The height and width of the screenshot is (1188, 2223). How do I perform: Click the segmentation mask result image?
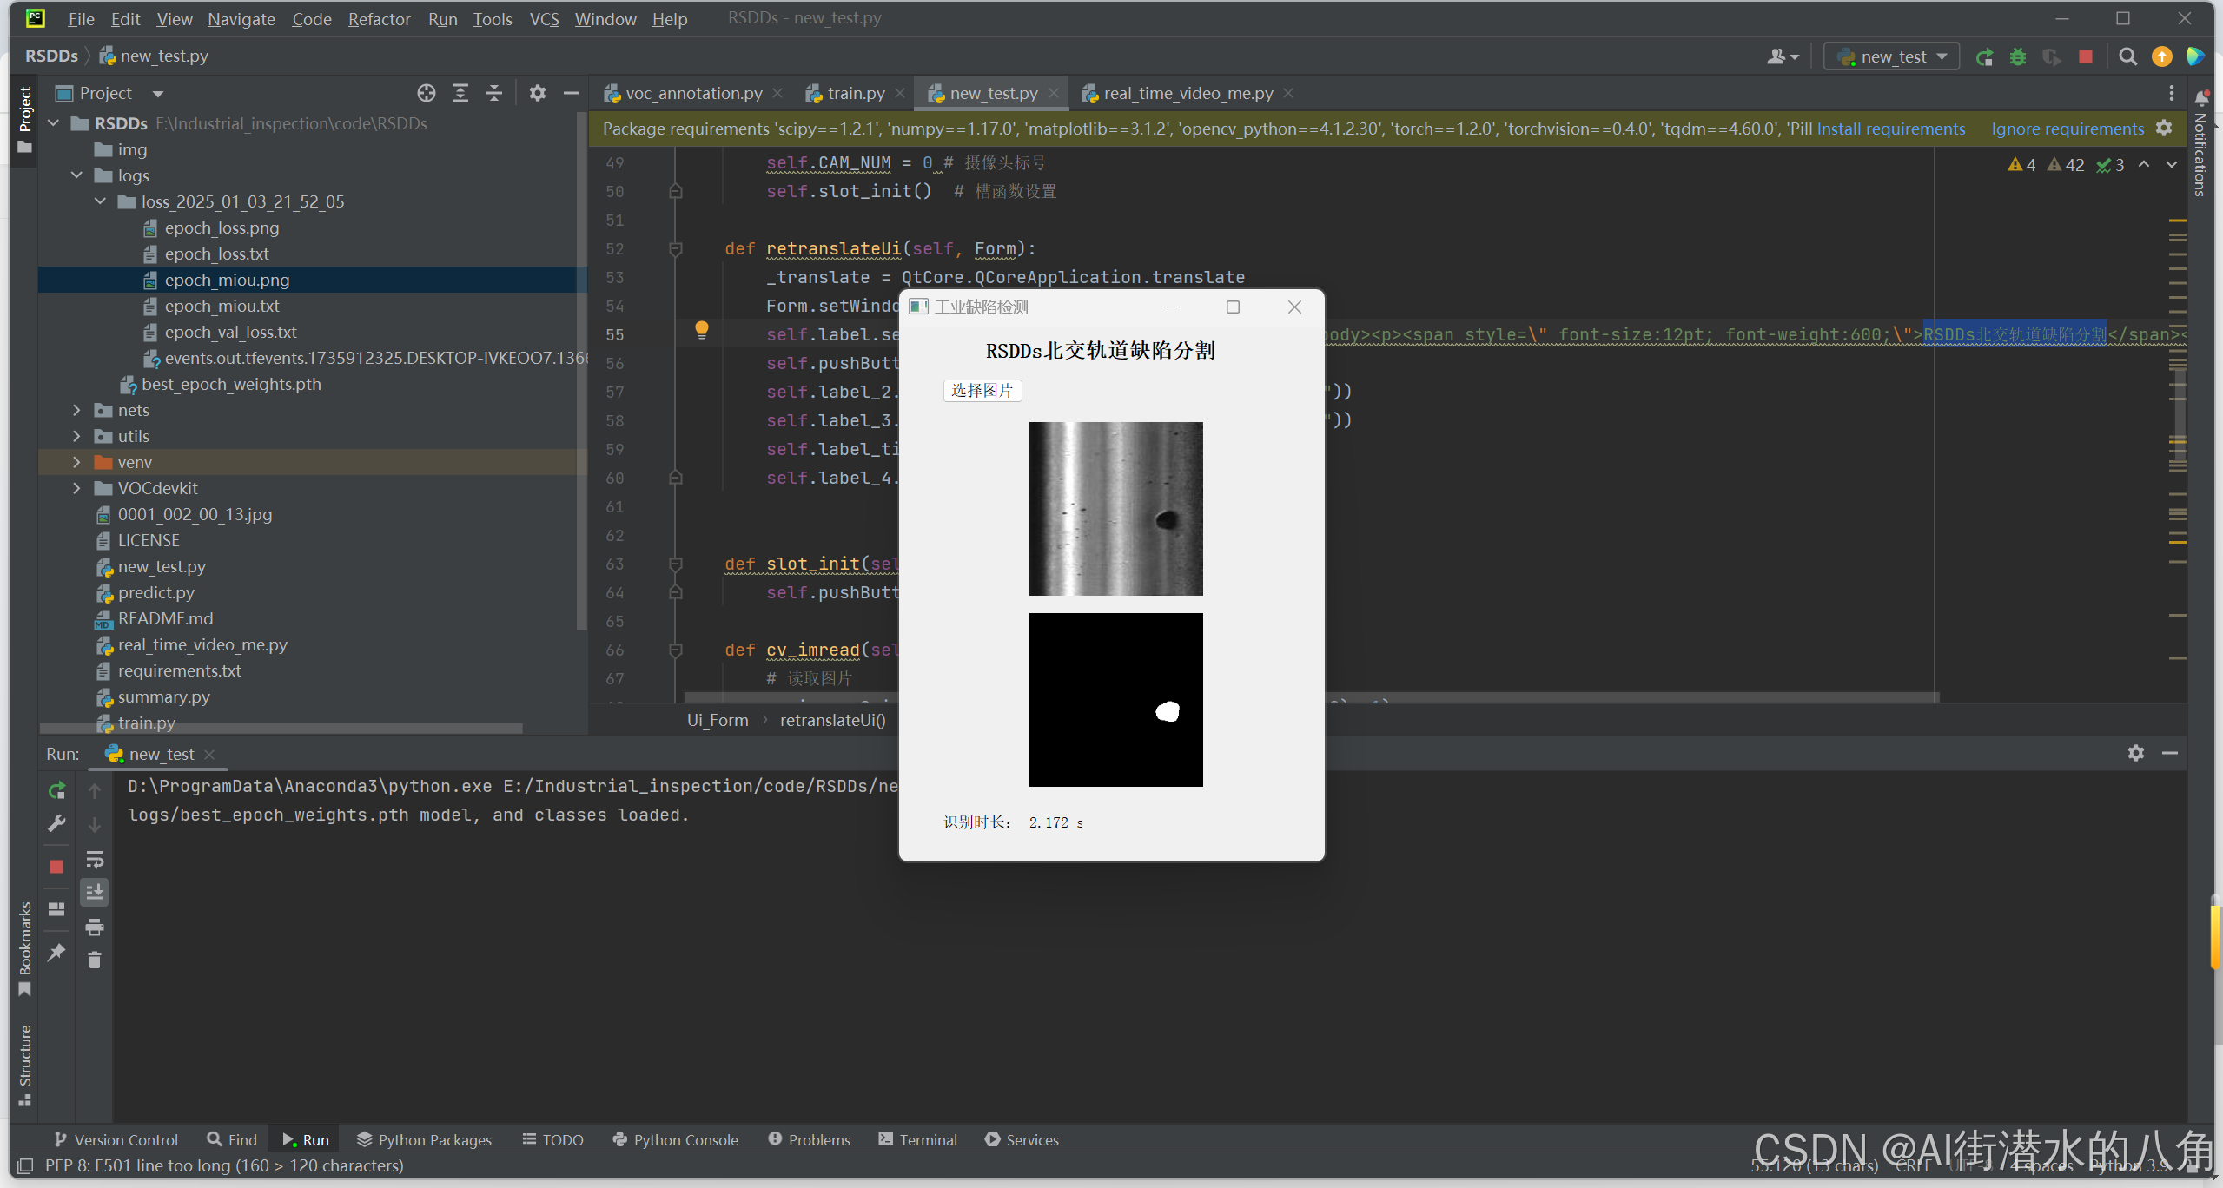tap(1115, 700)
